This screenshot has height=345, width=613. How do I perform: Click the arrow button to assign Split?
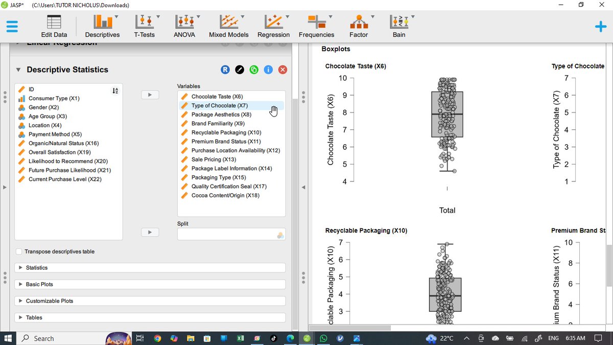[x=150, y=232]
